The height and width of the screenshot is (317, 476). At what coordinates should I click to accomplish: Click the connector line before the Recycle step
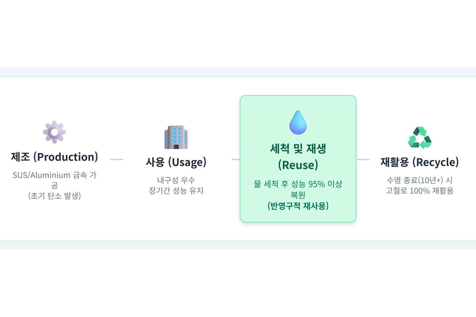[363, 159]
